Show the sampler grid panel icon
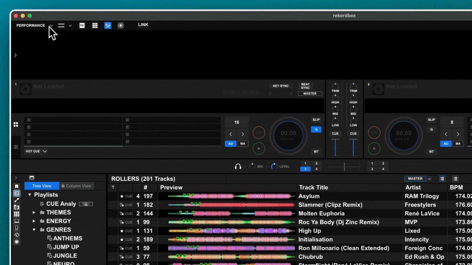The height and width of the screenshot is (265, 472). [95, 25]
